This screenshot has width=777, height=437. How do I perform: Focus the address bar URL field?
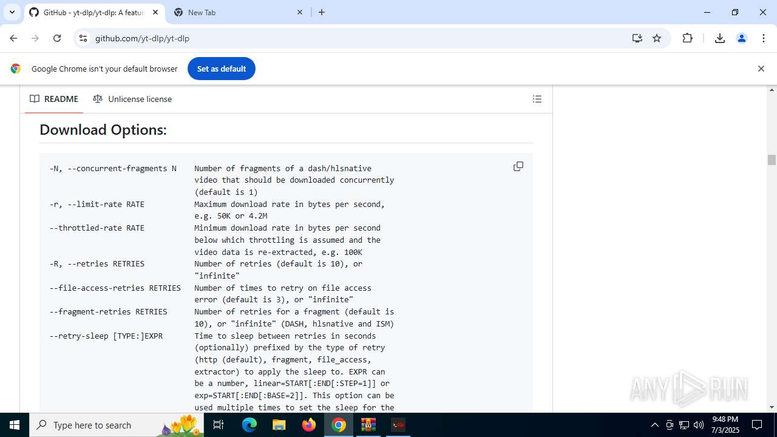(x=358, y=38)
